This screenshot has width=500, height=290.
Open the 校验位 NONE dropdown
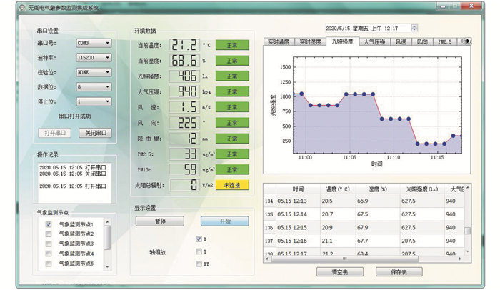[94, 72]
